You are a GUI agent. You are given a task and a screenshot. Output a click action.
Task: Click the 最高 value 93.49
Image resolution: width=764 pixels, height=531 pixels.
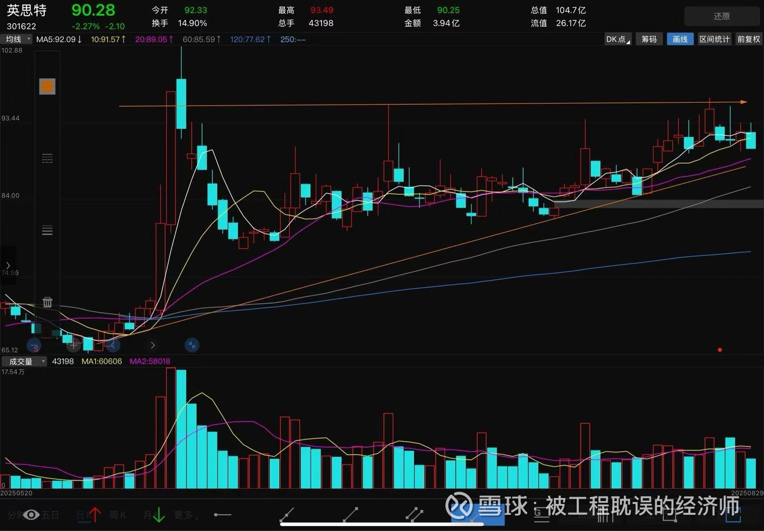(x=322, y=10)
